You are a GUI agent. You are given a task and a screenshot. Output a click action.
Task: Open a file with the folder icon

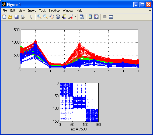[10, 17]
